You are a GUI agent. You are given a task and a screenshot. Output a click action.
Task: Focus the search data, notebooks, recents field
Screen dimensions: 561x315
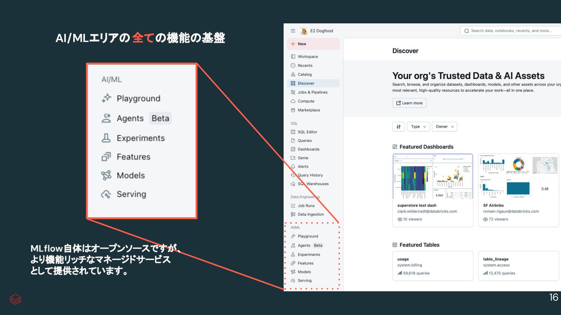tap(511, 31)
